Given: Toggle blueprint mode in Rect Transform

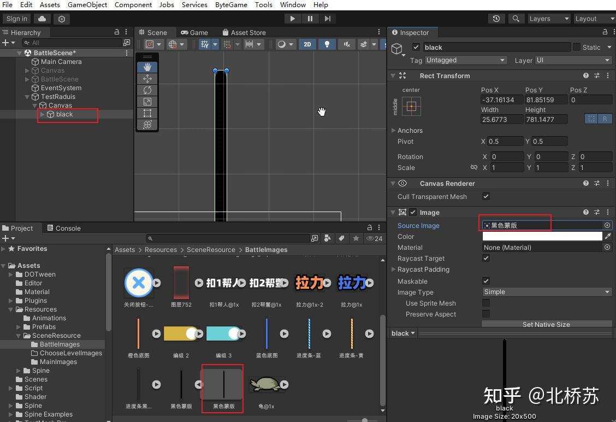Looking at the screenshot, I should [591, 119].
